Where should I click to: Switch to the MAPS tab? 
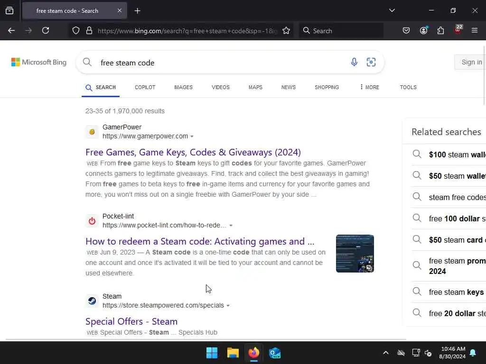(255, 87)
